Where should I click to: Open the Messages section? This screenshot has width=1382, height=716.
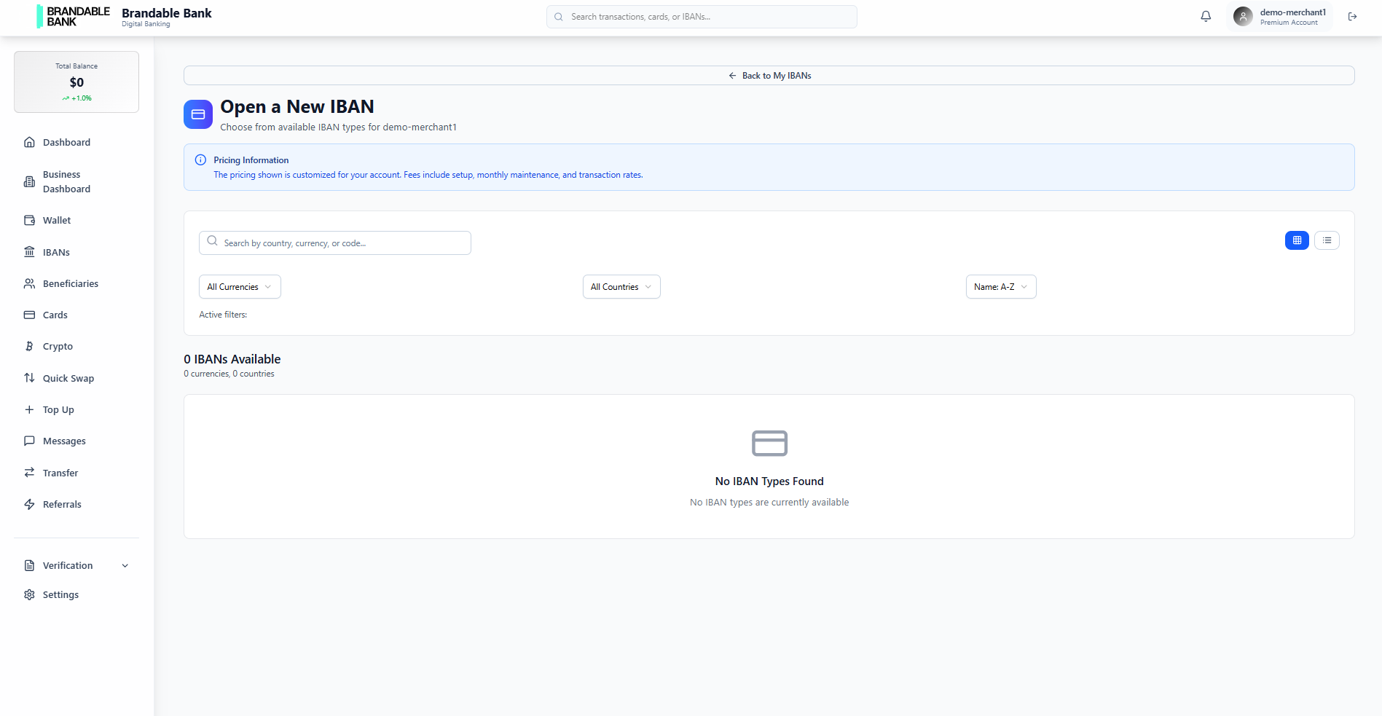pos(64,441)
